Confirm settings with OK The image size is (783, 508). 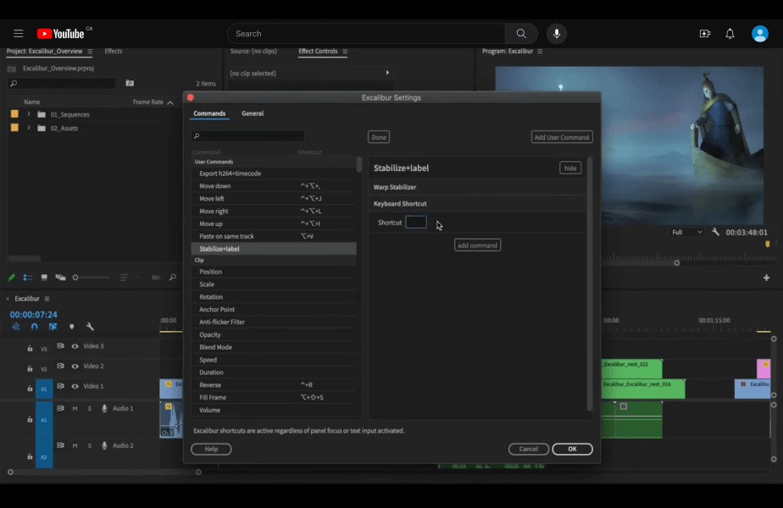click(x=572, y=449)
